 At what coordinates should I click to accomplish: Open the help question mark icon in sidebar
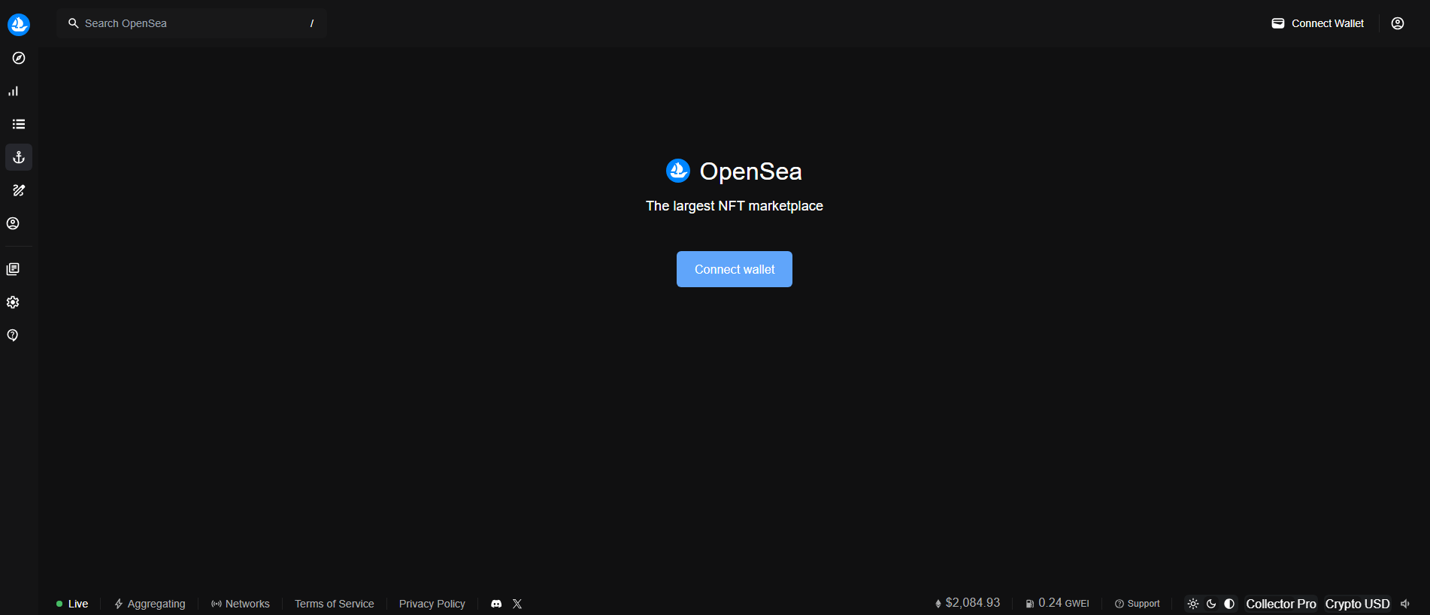click(x=13, y=335)
